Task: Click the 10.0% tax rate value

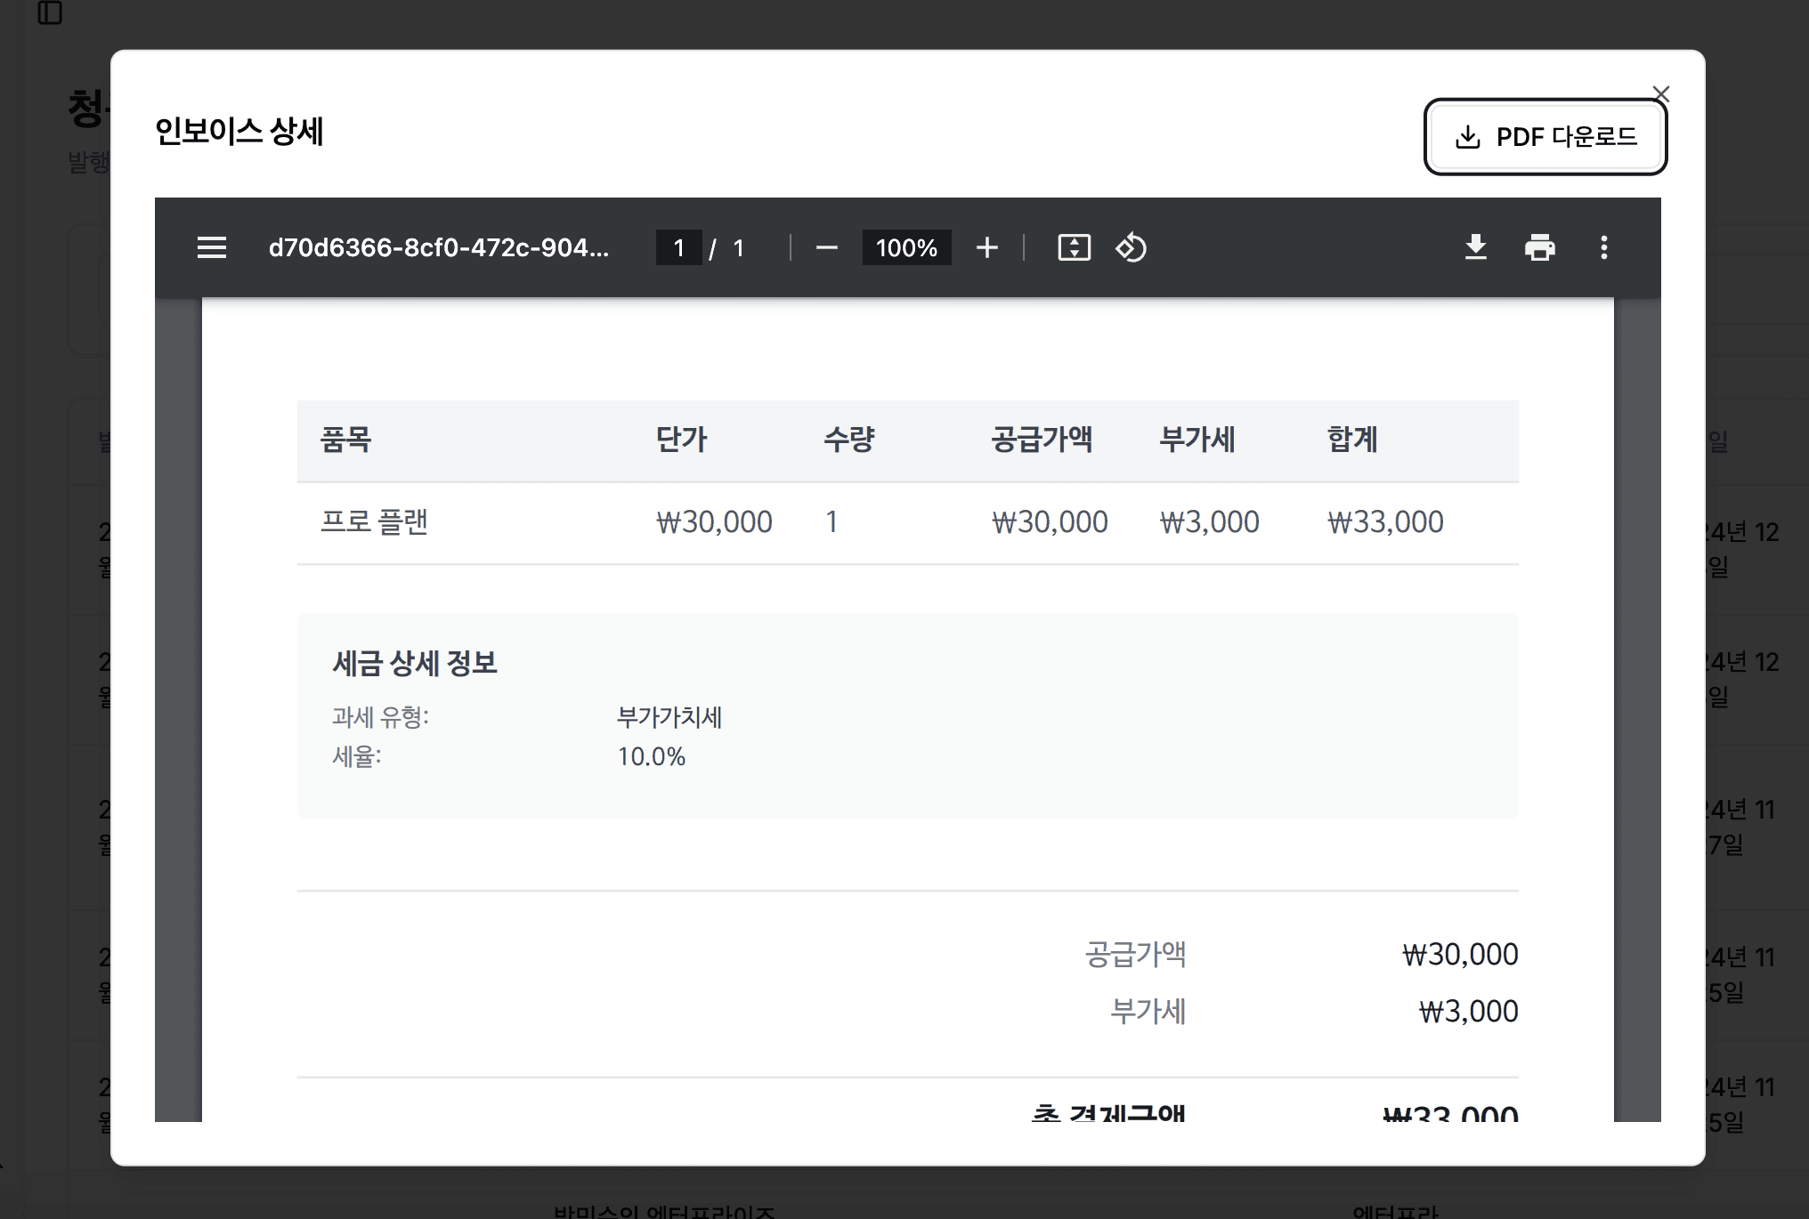Action: (x=652, y=756)
